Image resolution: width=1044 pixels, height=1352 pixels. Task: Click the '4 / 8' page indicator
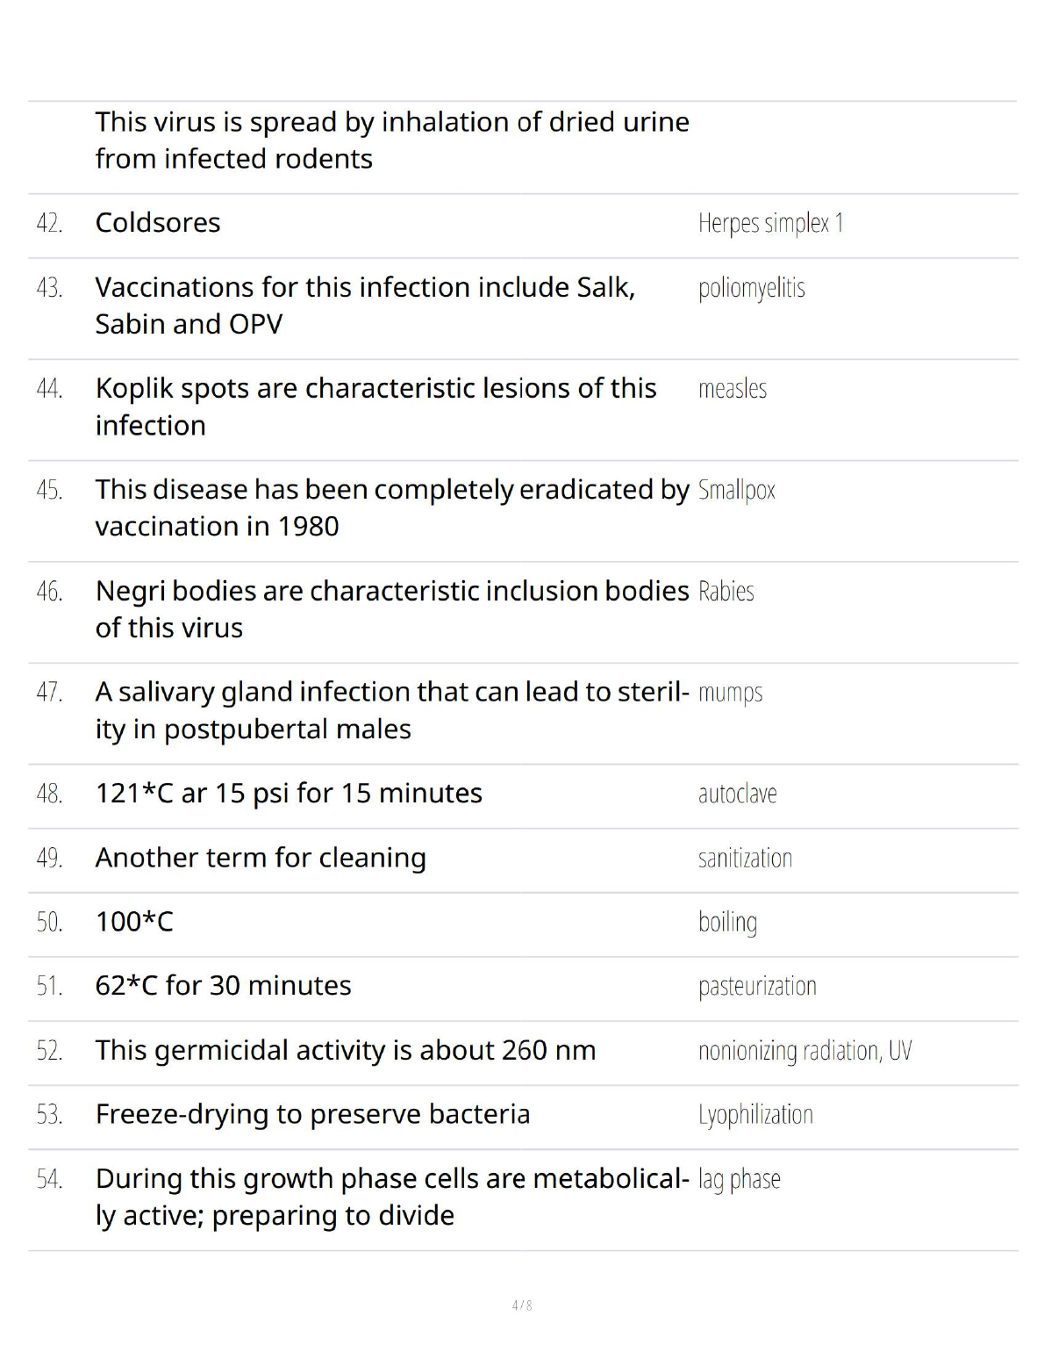(522, 1305)
